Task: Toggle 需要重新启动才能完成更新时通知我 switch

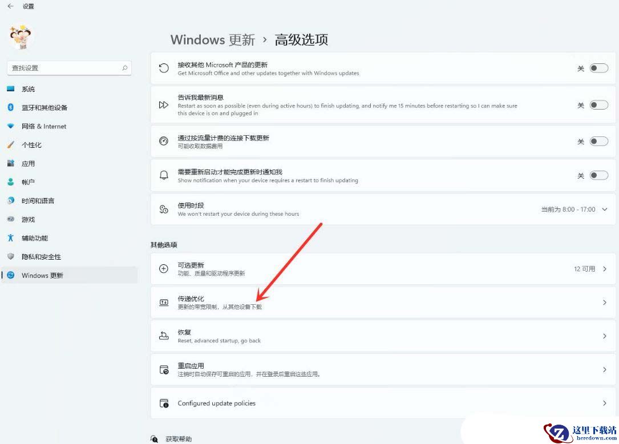Action: pyautogui.click(x=599, y=175)
